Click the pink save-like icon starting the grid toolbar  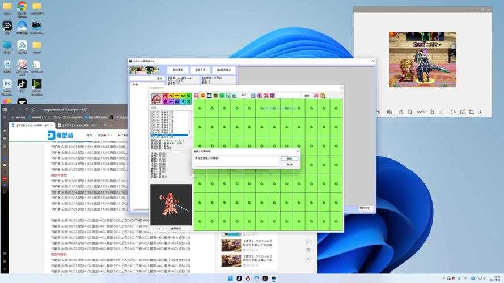[196, 96]
